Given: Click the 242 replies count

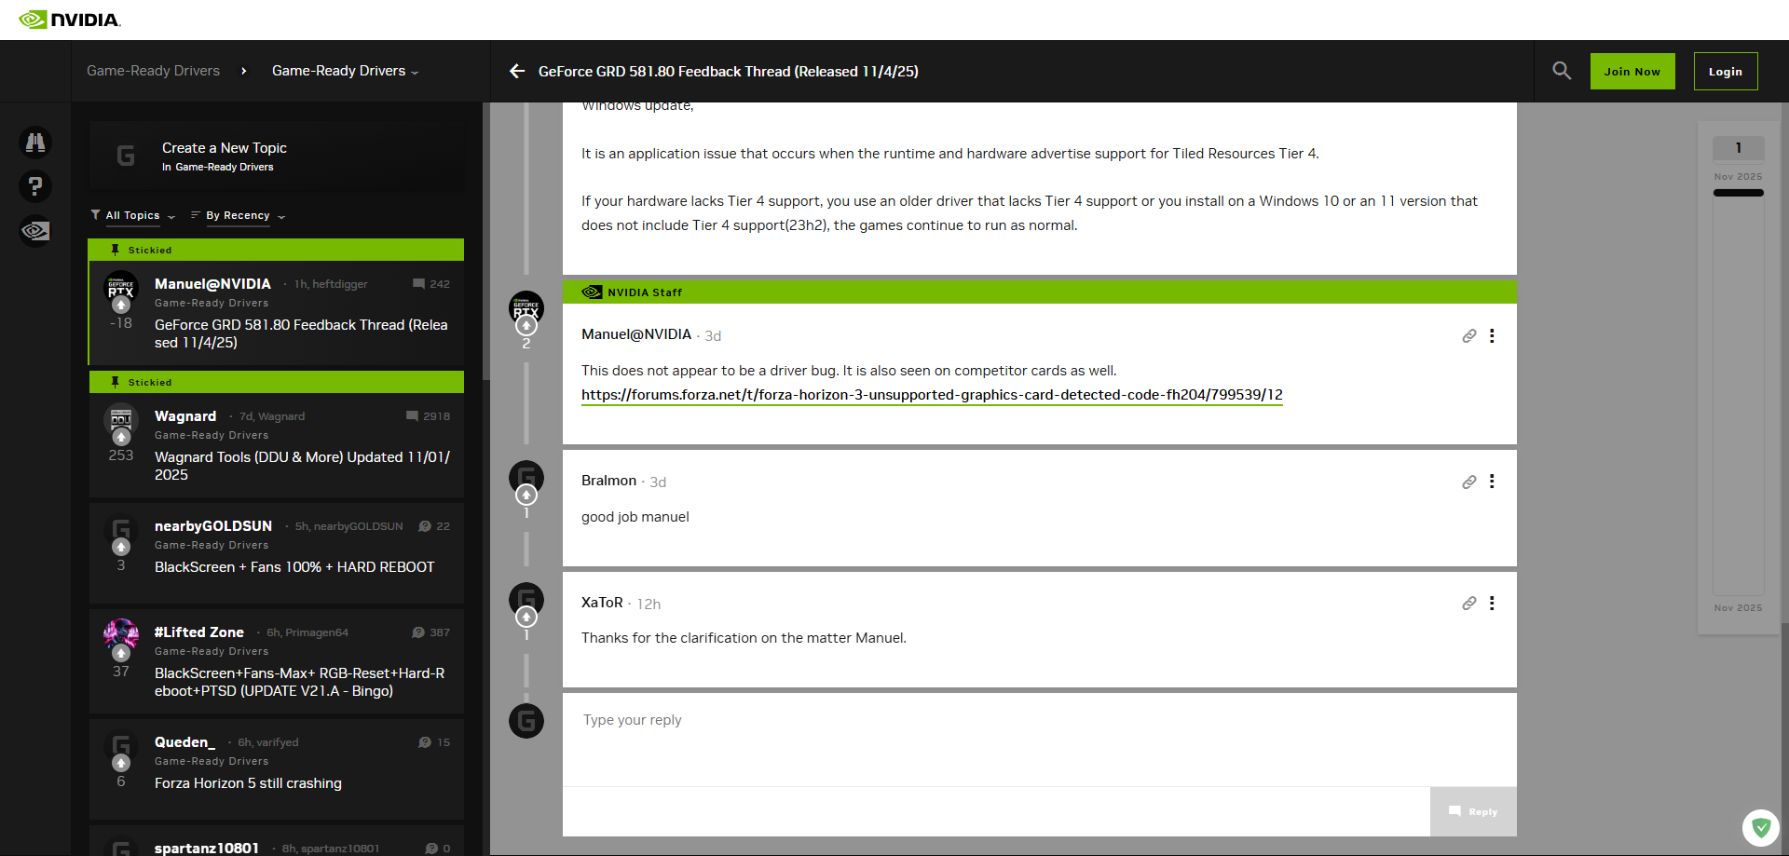Looking at the screenshot, I should click(431, 284).
